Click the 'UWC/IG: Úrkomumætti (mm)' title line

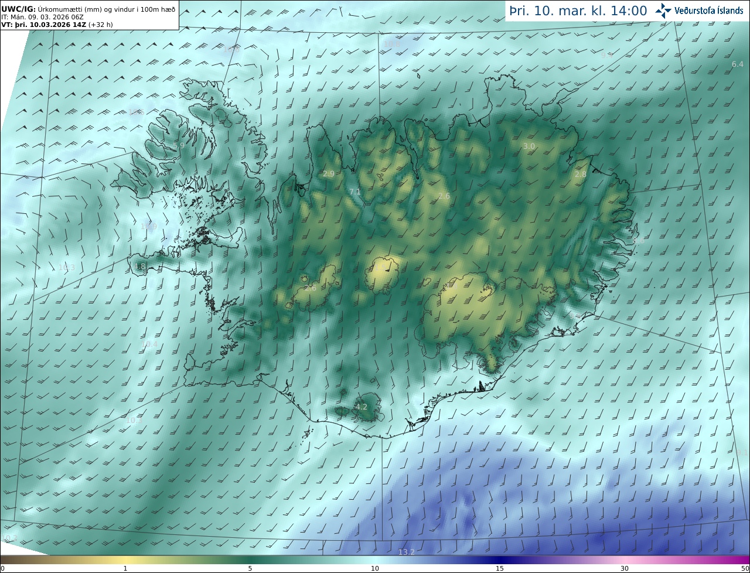[x=88, y=9]
